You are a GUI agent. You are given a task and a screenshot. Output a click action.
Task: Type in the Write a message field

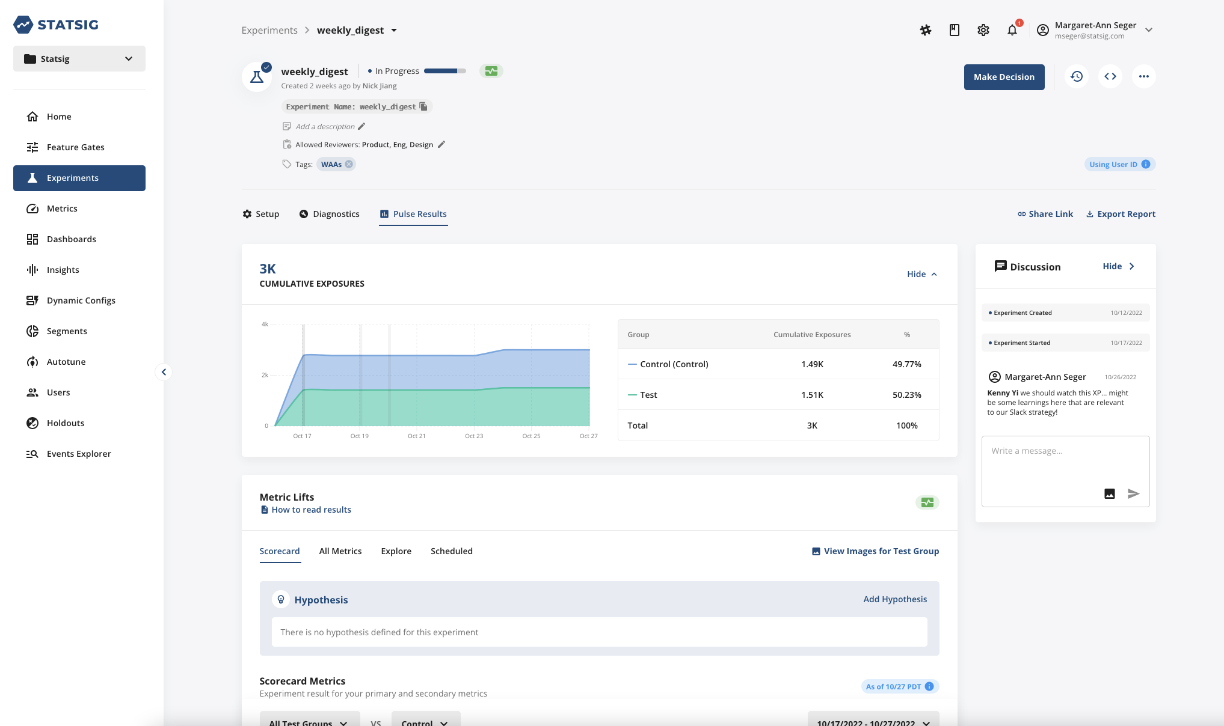[1065, 460]
